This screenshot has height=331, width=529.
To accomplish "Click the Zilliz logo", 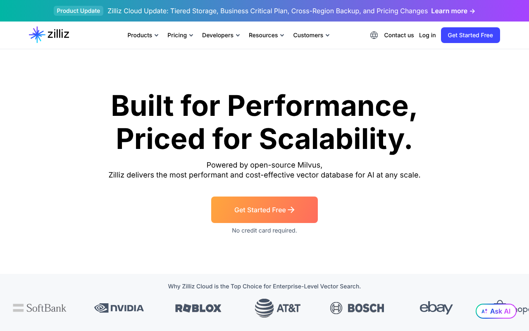I will coord(49,35).
